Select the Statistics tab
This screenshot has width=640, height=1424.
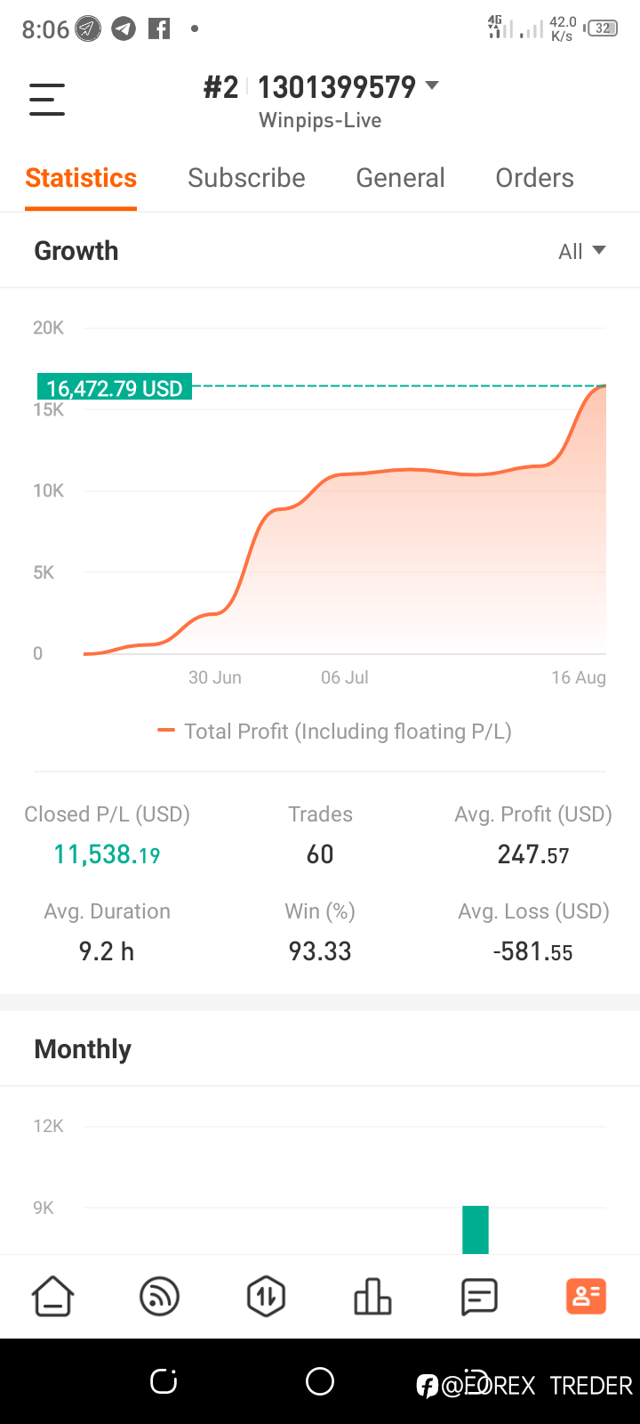pyautogui.click(x=81, y=178)
